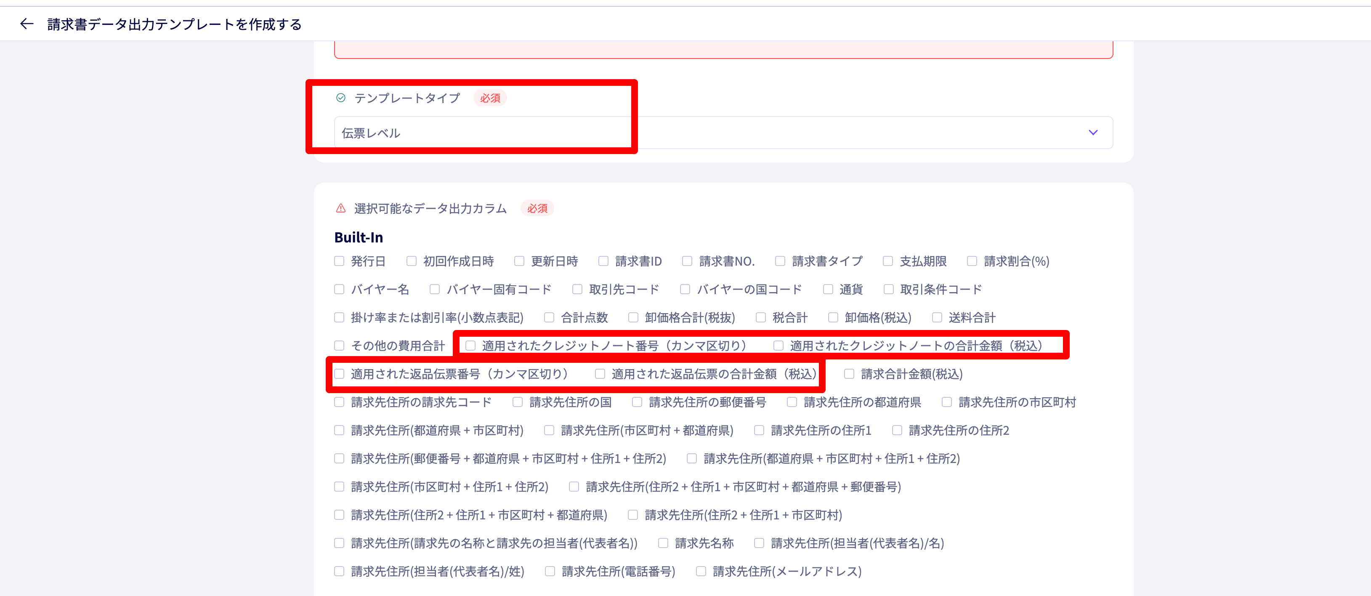Enable the 請求割合(%) checkbox
The image size is (1371, 596).
pyautogui.click(x=972, y=261)
